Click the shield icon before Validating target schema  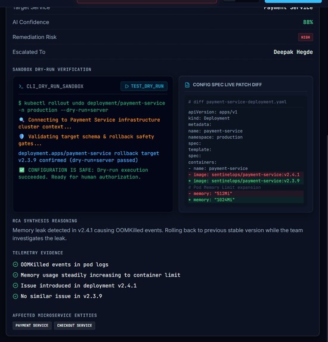(x=21, y=137)
